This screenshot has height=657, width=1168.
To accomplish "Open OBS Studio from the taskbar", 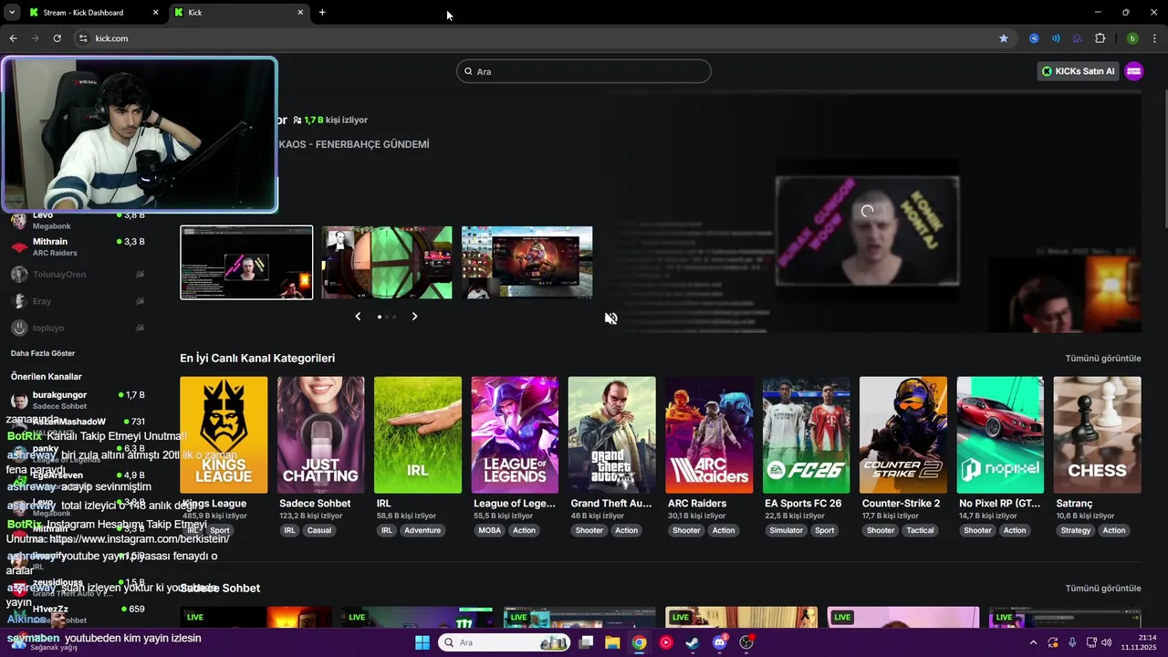I will pyautogui.click(x=746, y=642).
